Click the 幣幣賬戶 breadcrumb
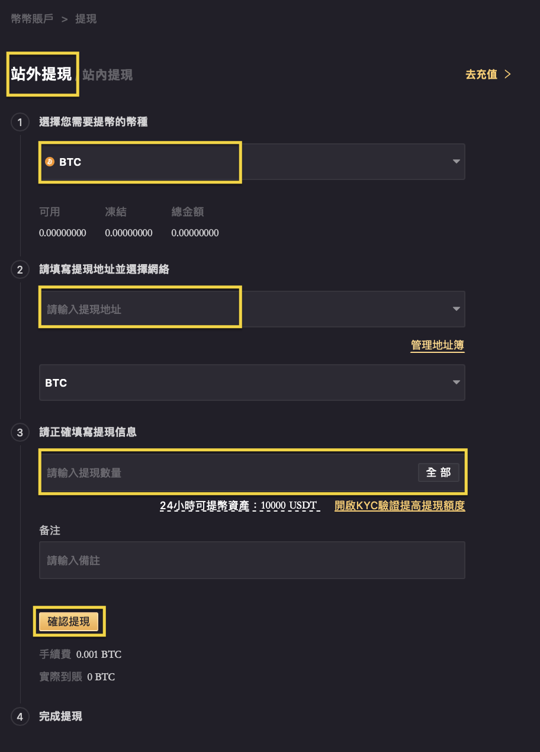540x752 pixels. (x=32, y=19)
